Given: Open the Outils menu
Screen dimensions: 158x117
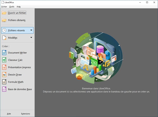Looking at the screenshot, I should click(12, 7).
